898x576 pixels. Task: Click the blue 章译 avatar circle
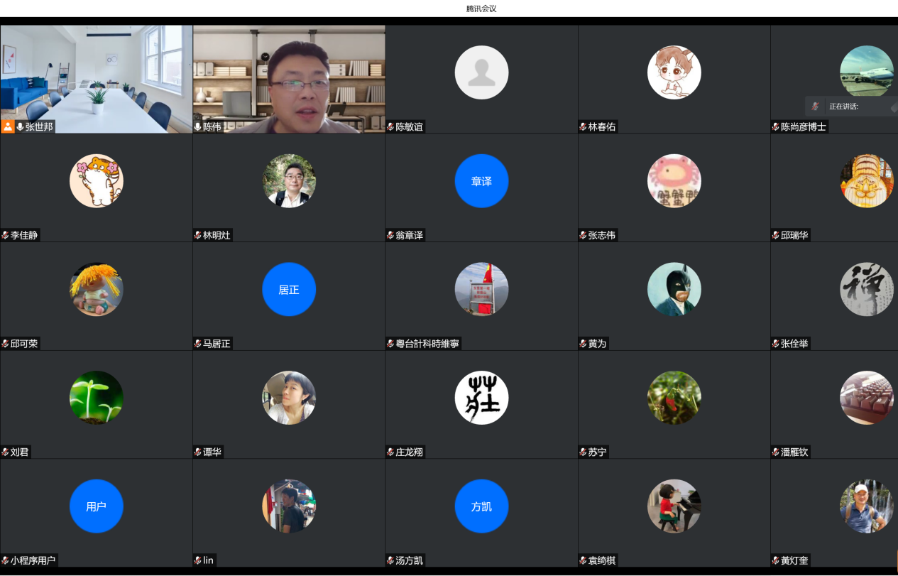(481, 181)
